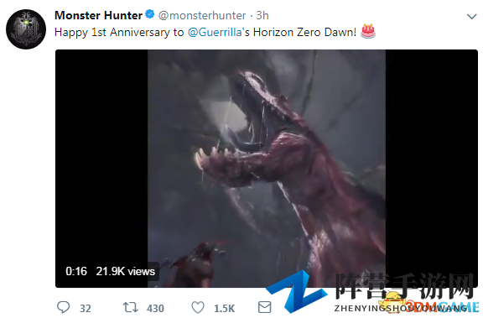Click the 3h timestamp
Viewport: 483px width, 318px height.
(x=262, y=15)
